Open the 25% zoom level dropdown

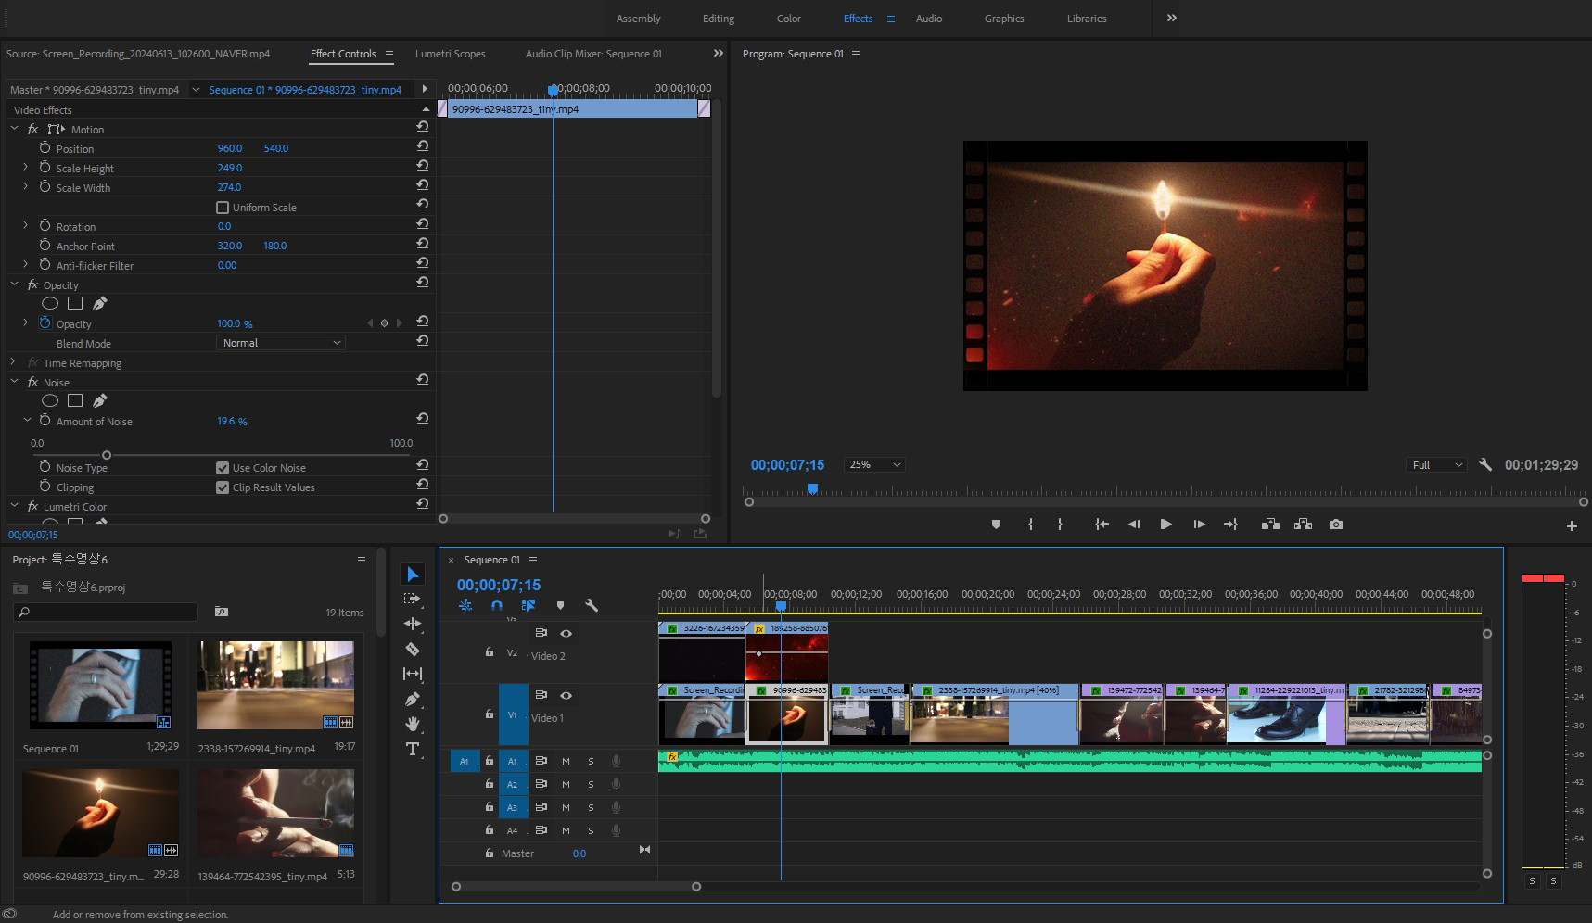pyautogui.click(x=873, y=464)
